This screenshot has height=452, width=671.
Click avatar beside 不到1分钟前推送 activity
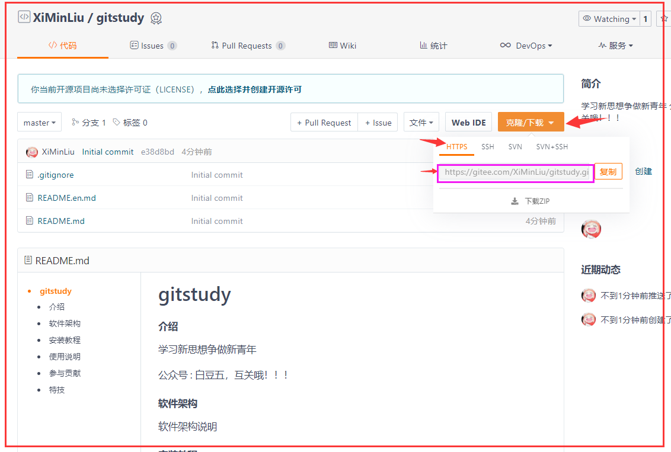click(589, 296)
